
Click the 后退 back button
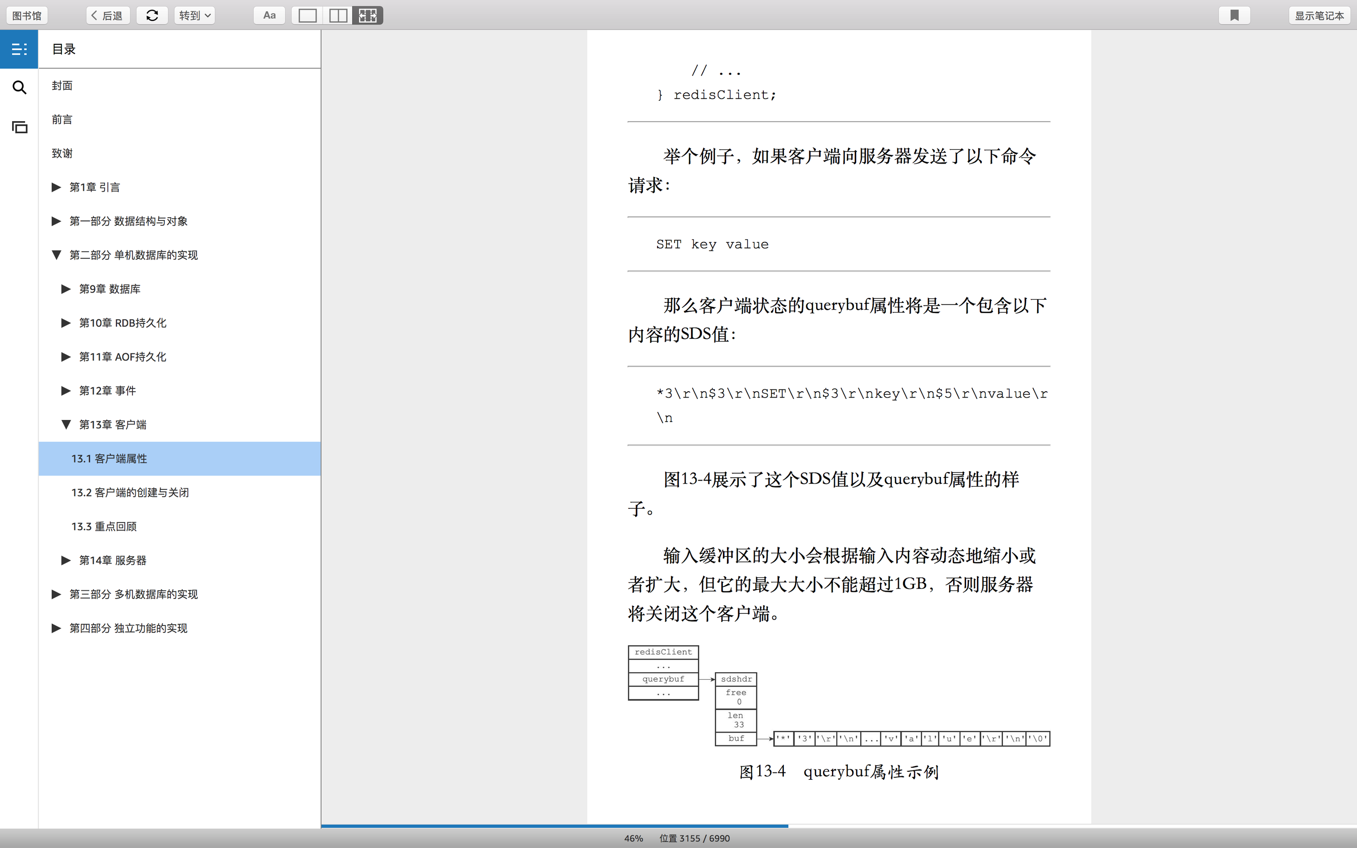click(108, 16)
